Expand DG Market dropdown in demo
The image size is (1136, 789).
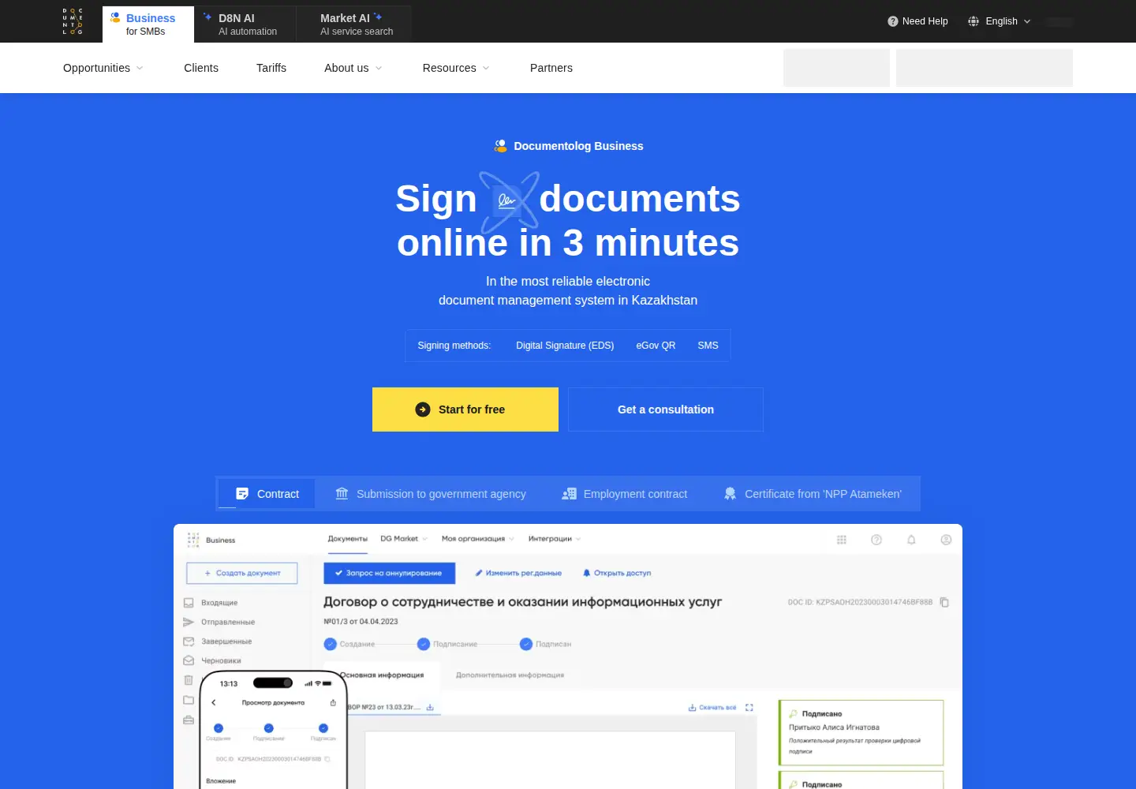point(404,539)
